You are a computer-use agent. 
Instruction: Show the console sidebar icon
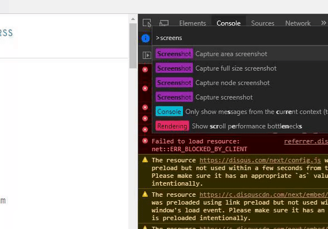pos(147,55)
